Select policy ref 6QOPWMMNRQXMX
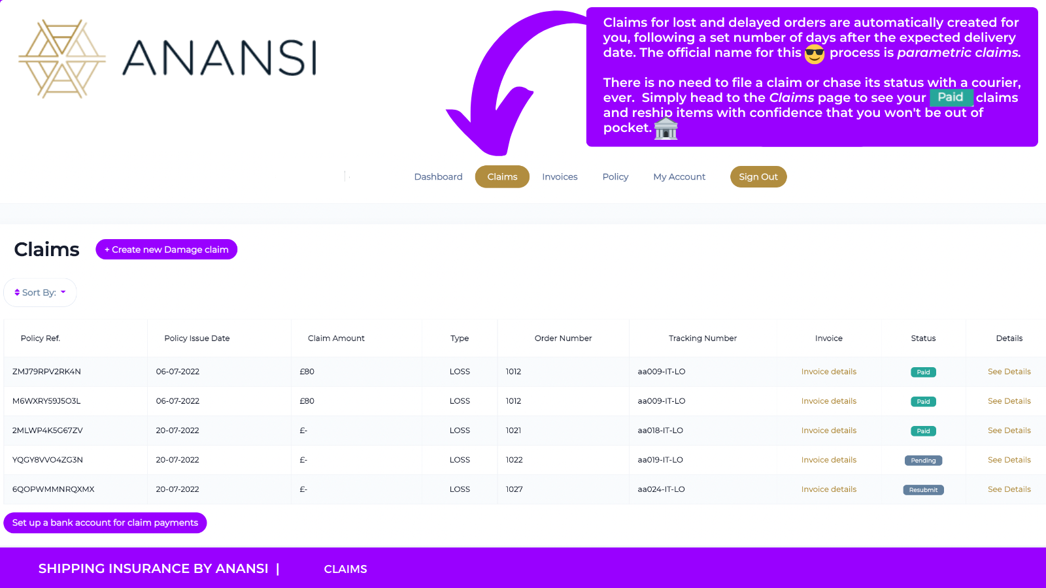 pyautogui.click(x=54, y=489)
